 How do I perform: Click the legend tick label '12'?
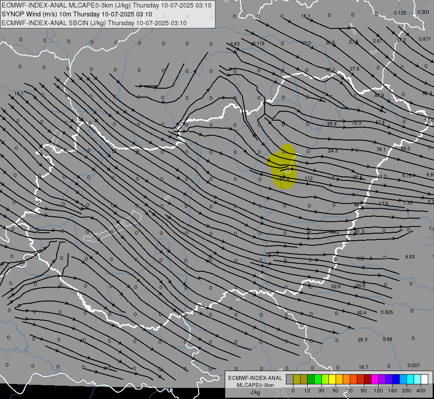(x=307, y=391)
